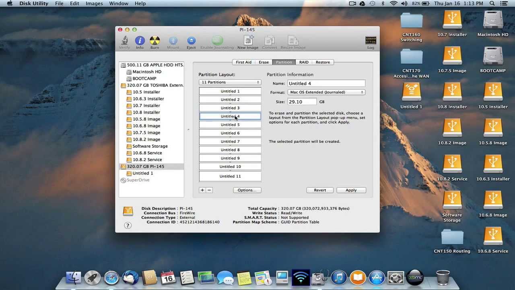The height and width of the screenshot is (290, 515).
Task: Select the CNT160 Switching desktop folder
Action: pyautogui.click(x=411, y=27)
